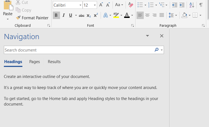This screenshot has height=127, width=209.
Task: Toggle Italic formatting
Action: click(64, 15)
